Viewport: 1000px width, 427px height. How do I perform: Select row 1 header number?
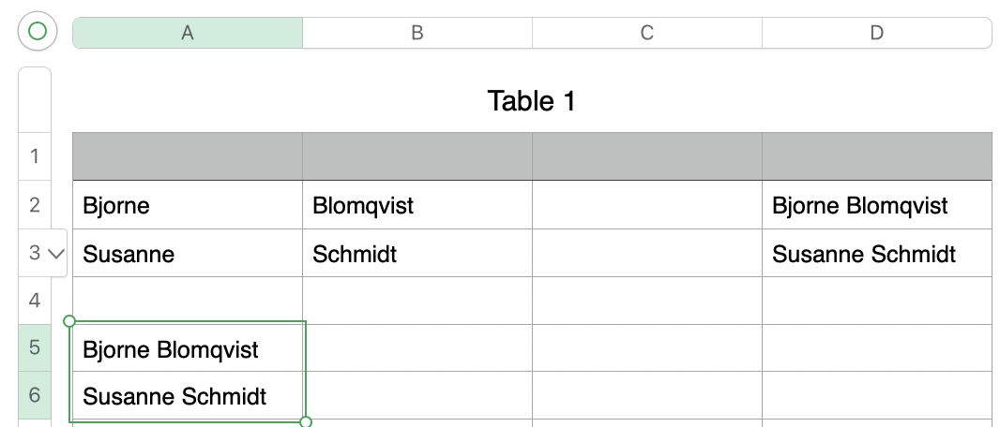pos(35,156)
